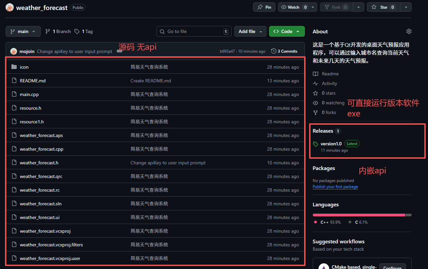Expand the commit message ellipsis icon
The width and height of the screenshot is (428, 269).
120,51
